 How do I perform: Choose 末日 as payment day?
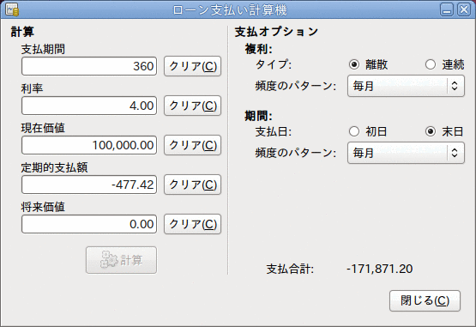[431, 131]
